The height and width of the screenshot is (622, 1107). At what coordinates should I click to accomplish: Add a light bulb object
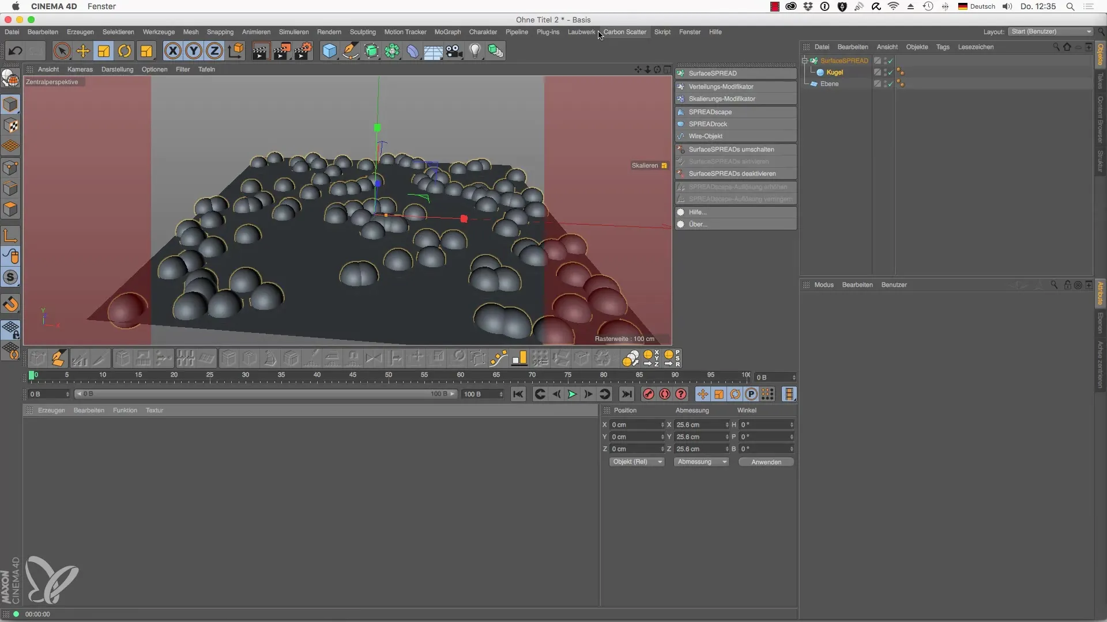coord(475,51)
